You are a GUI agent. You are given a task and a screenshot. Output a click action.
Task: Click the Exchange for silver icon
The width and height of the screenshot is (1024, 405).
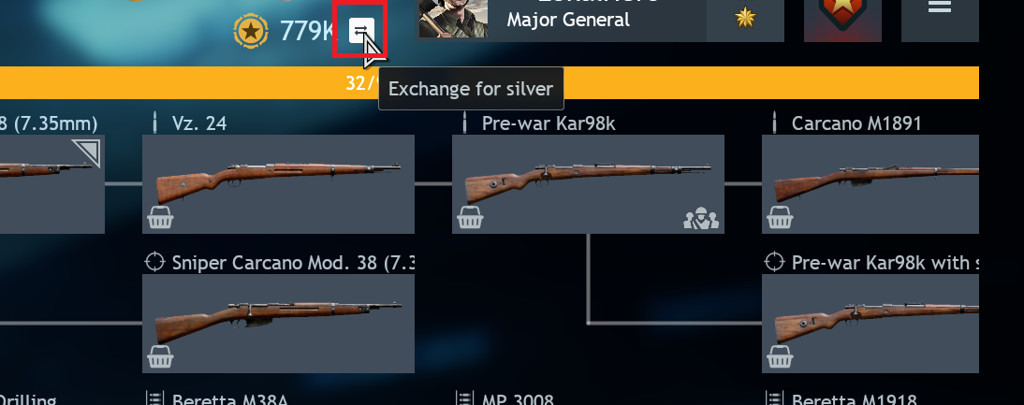pyautogui.click(x=361, y=30)
